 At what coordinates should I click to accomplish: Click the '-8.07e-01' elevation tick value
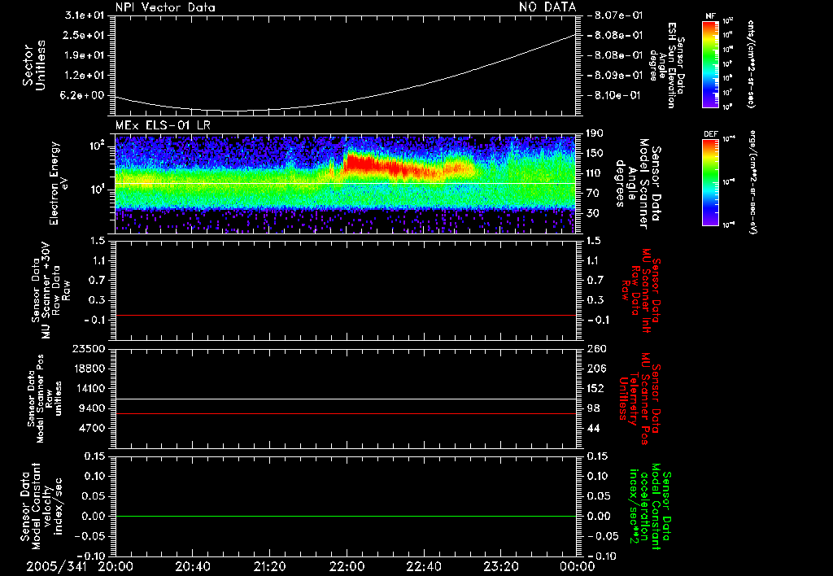coord(615,15)
